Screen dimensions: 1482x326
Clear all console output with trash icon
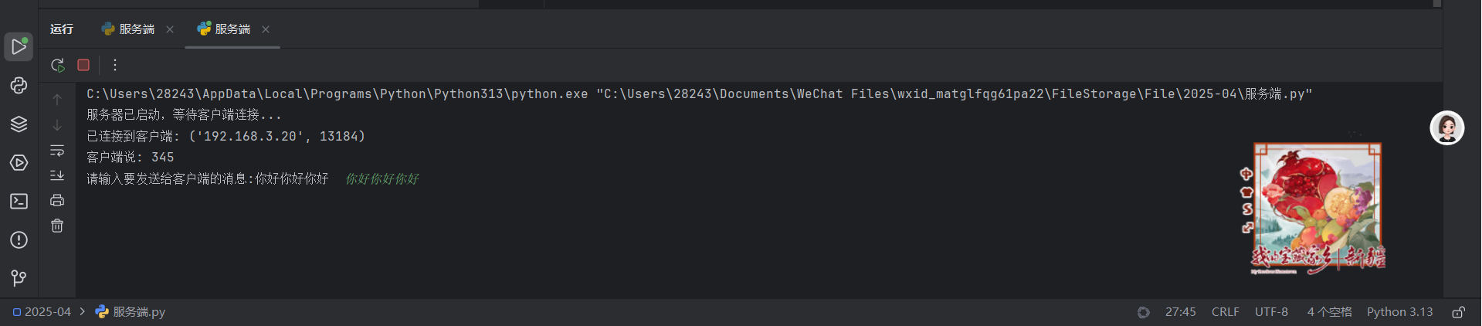(57, 226)
